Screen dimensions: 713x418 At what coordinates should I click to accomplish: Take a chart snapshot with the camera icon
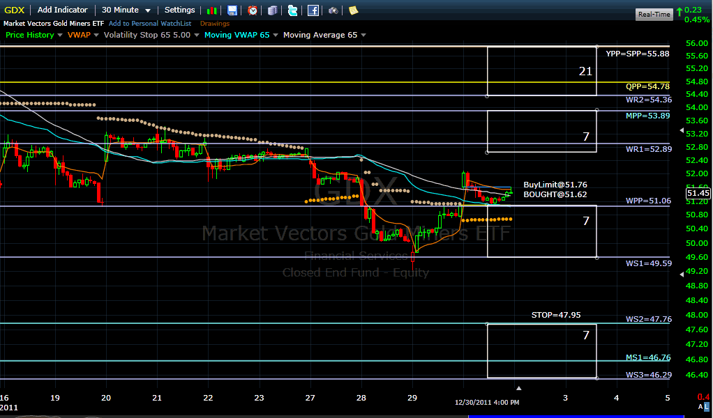click(333, 10)
